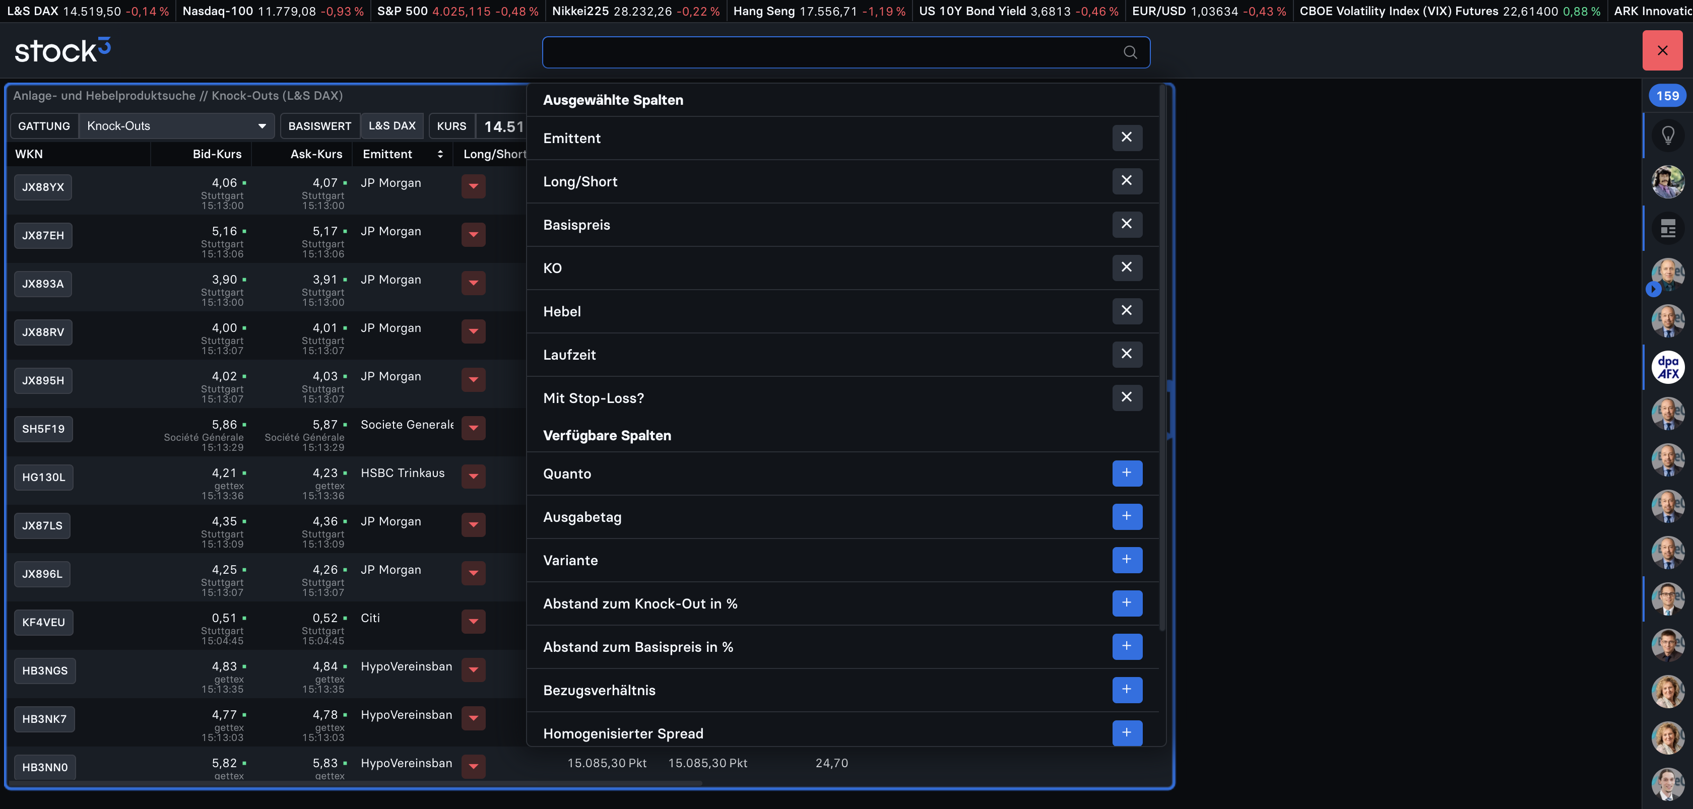Sort by WKN column header

29,155
